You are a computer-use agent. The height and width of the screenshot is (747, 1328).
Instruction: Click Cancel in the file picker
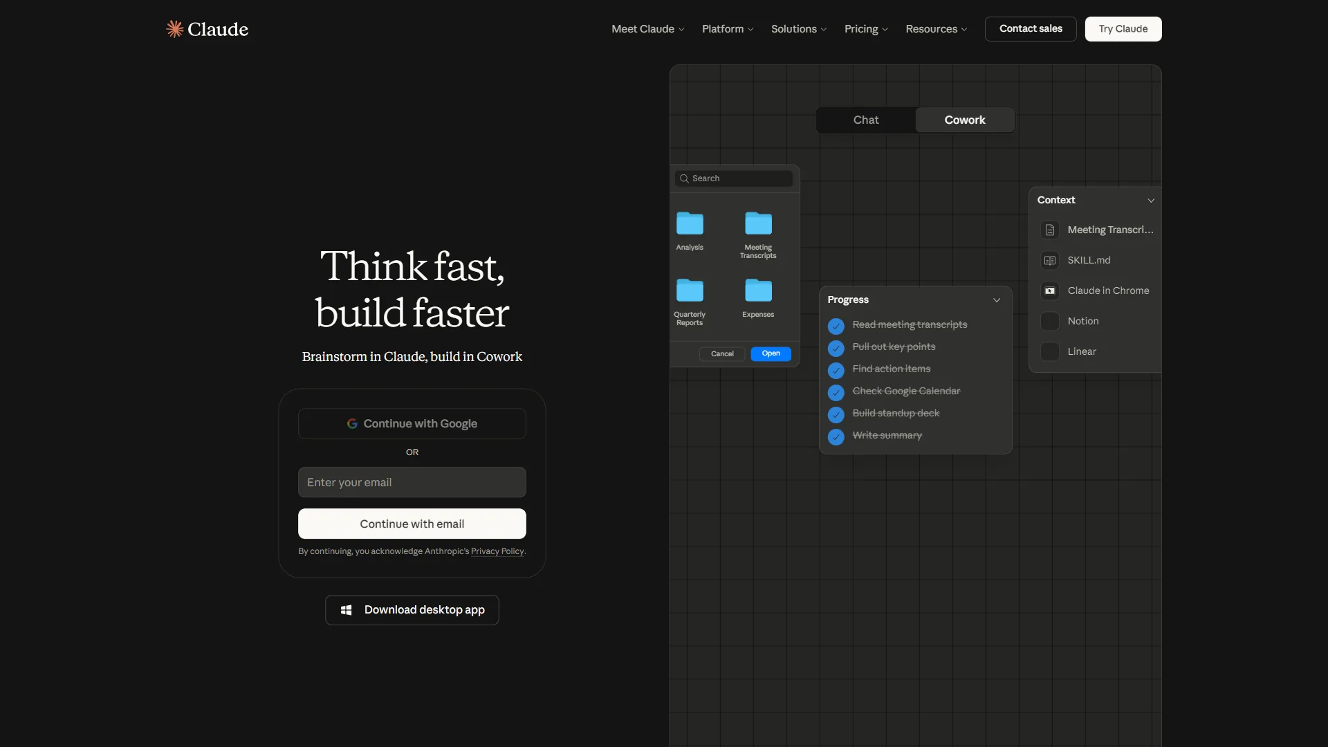722,353
